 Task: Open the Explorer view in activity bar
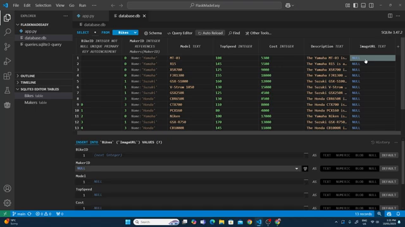(x=7, y=18)
